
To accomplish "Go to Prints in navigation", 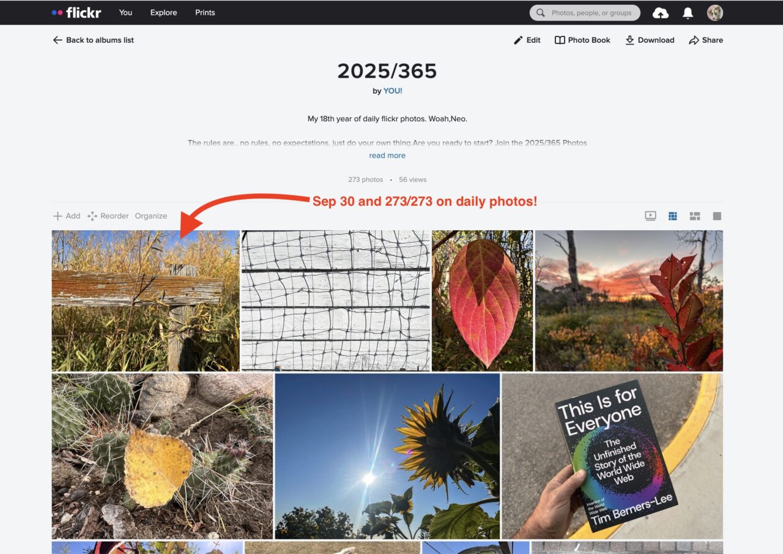I will [x=205, y=12].
